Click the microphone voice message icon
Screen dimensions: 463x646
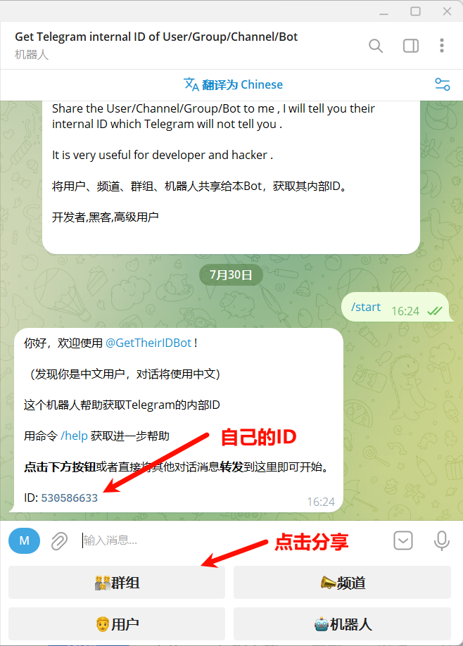pos(442,540)
